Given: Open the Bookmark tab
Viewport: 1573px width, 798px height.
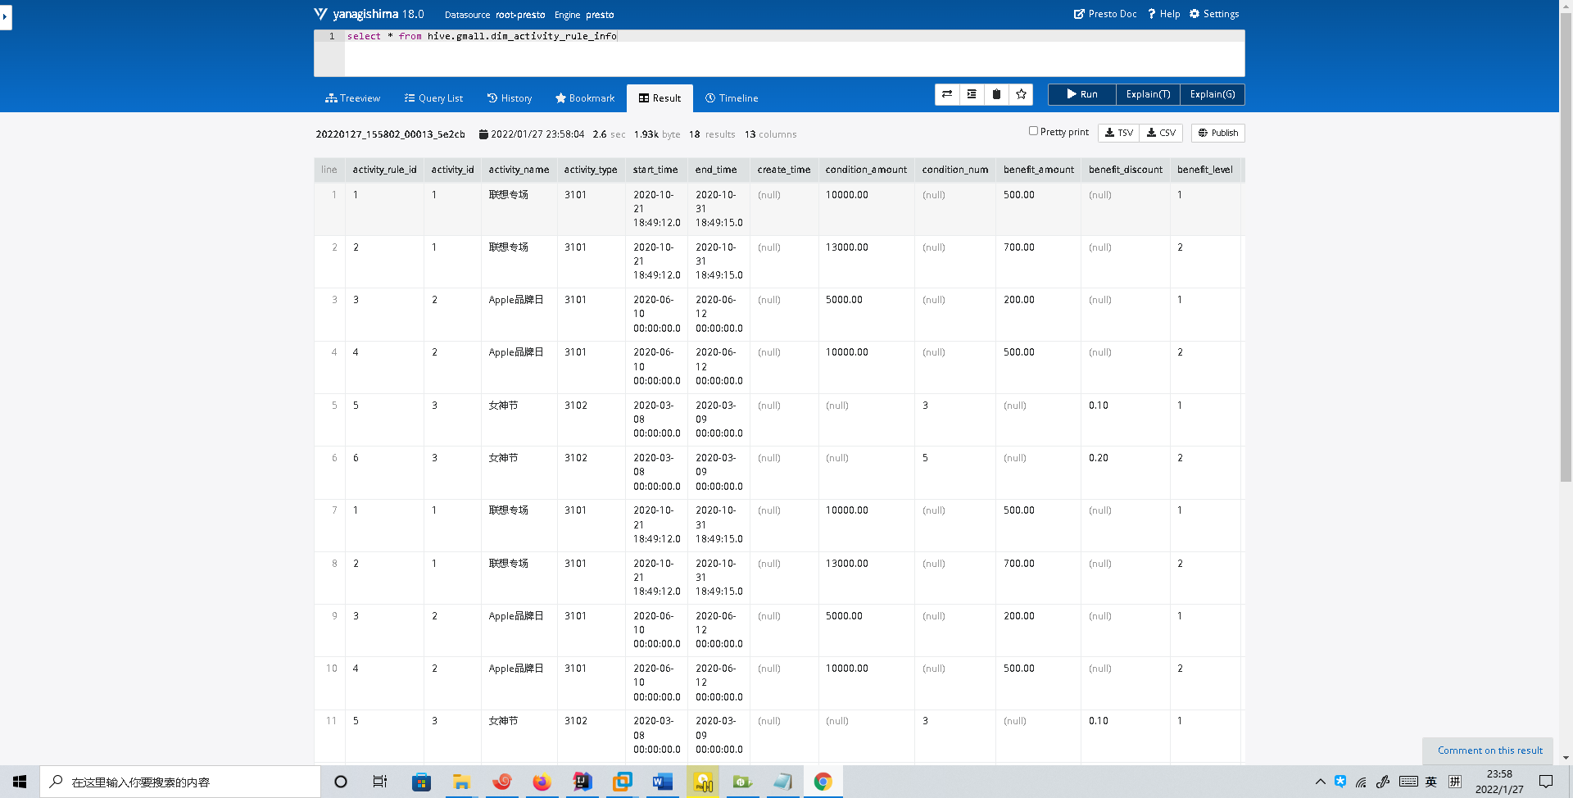Looking at the screenshot, I should click(585, 98).
